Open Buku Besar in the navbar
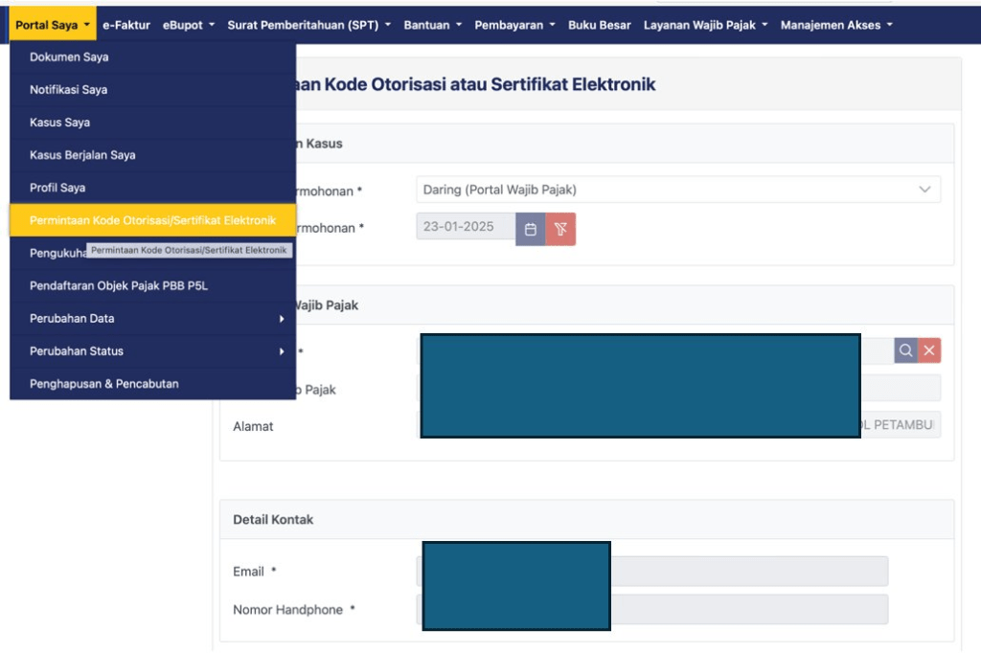The image size is (981, 653). click(599, 25)
